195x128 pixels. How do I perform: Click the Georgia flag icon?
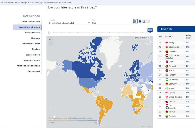167,43
